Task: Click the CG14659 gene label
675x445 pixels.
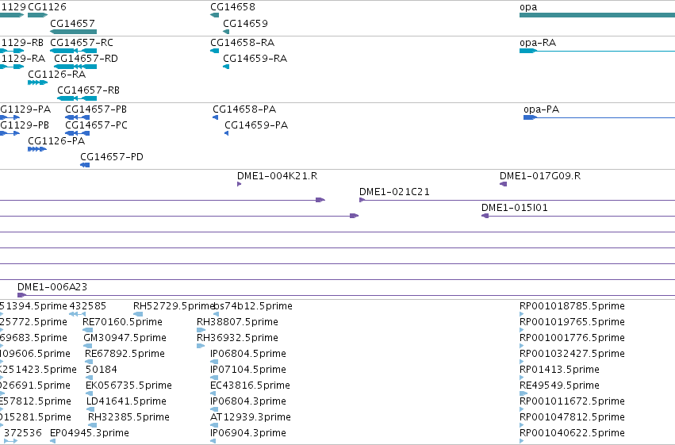Action: click(x=245, y=23)
